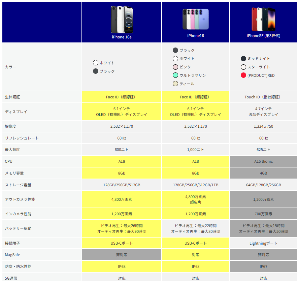Image resolution: width=298 pixels, height=281 pixels.
Task: Click the Lightningポート cell
Action: [x=263, y=243]
